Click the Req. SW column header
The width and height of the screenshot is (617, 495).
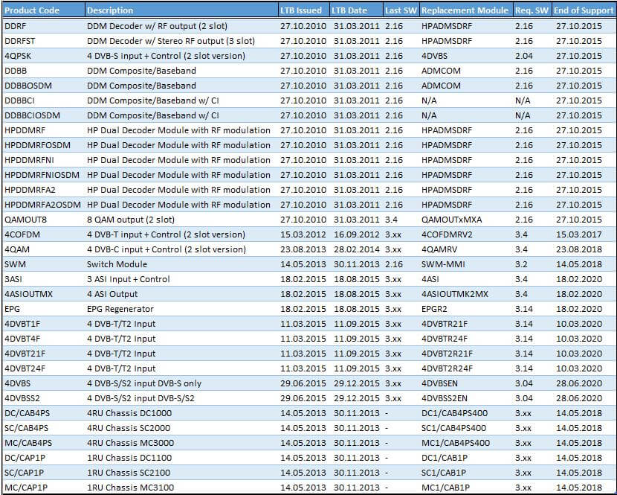532,10
